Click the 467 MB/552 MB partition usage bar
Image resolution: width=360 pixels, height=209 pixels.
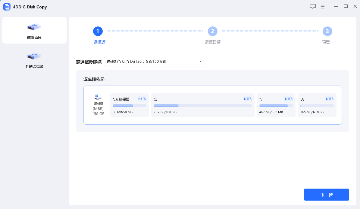(x=276, y=106)
